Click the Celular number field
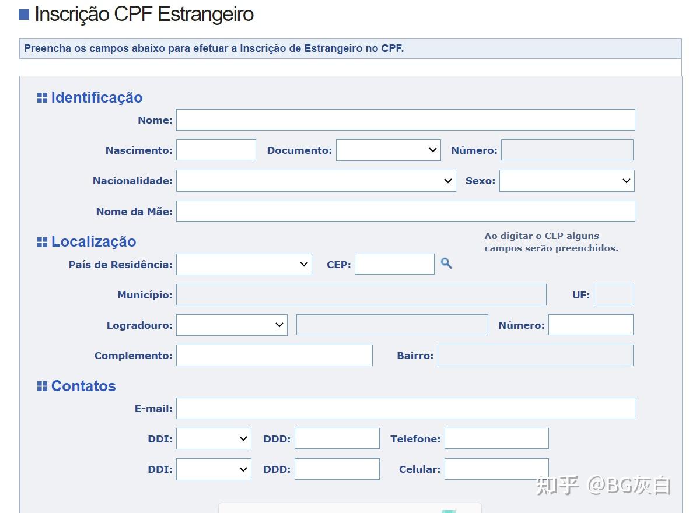Screen dimensions: 689x513 click(496, 469)
